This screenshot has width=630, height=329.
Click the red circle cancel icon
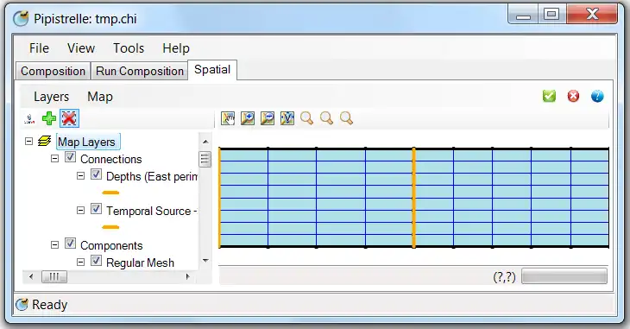pyautogui.click(x=573, y=96)
